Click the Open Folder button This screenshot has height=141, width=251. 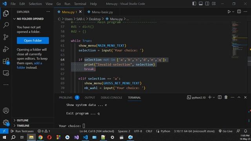tap(33, 40)
